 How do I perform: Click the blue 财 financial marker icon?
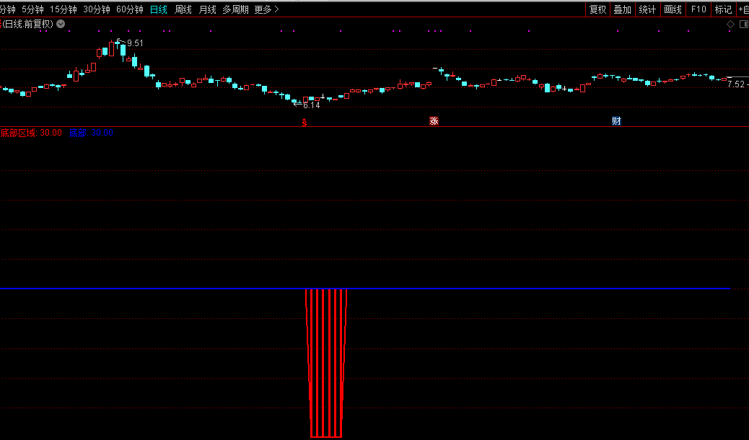616,121
